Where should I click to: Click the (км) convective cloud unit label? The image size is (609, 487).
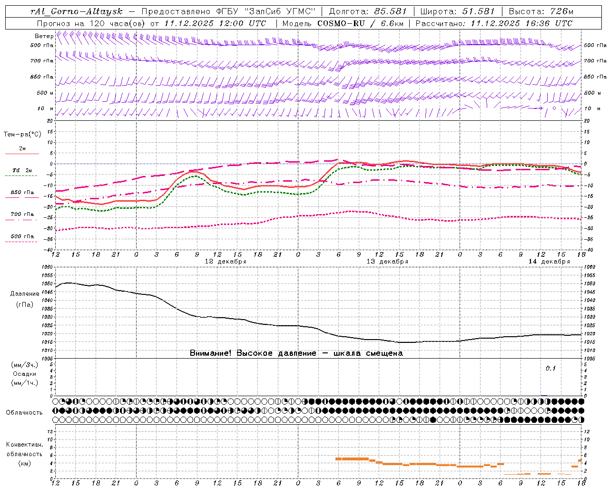25,463
